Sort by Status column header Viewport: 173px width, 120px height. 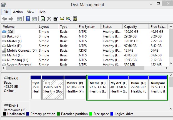[x=112, y=27]
